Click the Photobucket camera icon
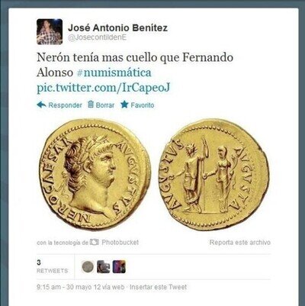 95,242
